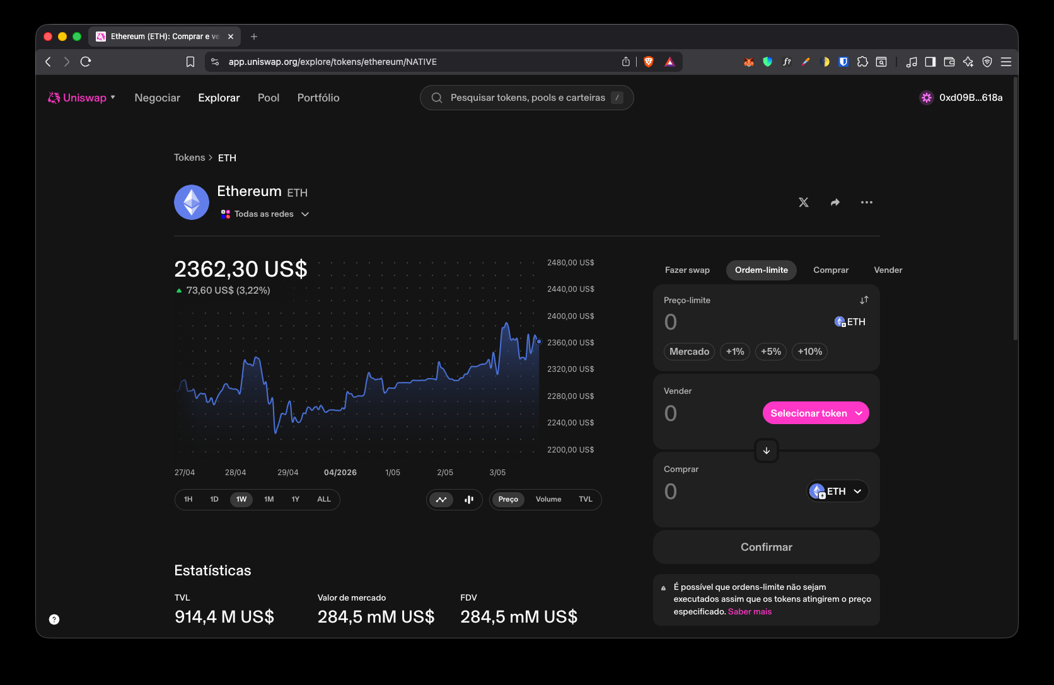Image resolution: width=1054 pixels, height=685 pixels.
Task: Open a new browser tab
Action: click(254, 37)
